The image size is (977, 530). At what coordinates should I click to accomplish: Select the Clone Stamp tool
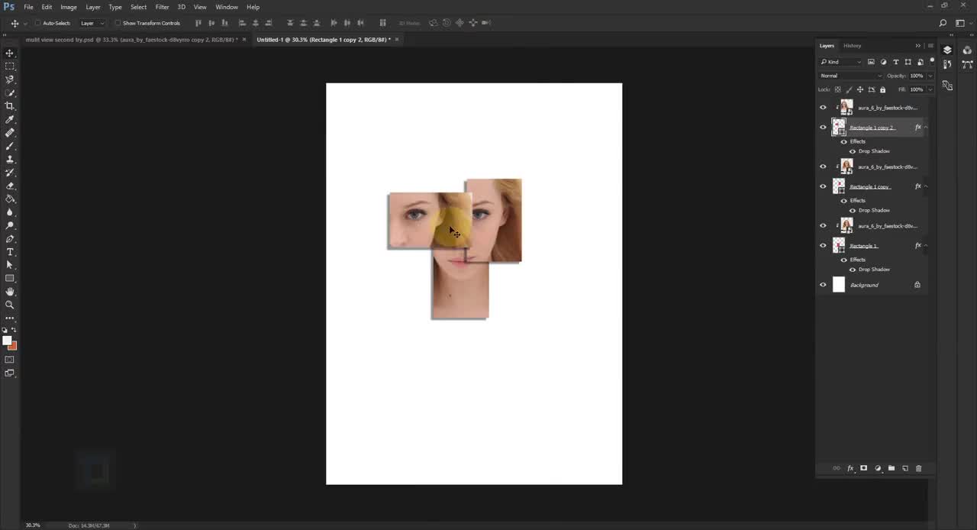[10, 159]
